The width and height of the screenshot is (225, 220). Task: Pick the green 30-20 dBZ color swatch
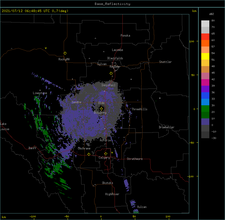click(x=205, y=109)
